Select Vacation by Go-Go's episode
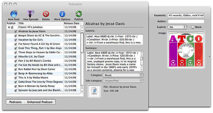The image size is (213, 113). pyautogui.click(x=43, y=40)
